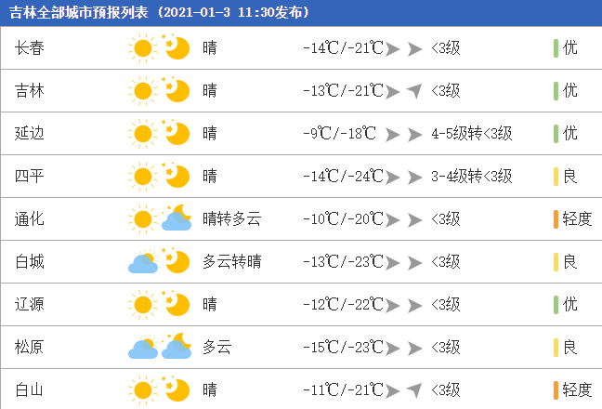This screenshot has height=409, width=602.
Task: Click the moon night icon for 辽源
Action: click(176, 304)
